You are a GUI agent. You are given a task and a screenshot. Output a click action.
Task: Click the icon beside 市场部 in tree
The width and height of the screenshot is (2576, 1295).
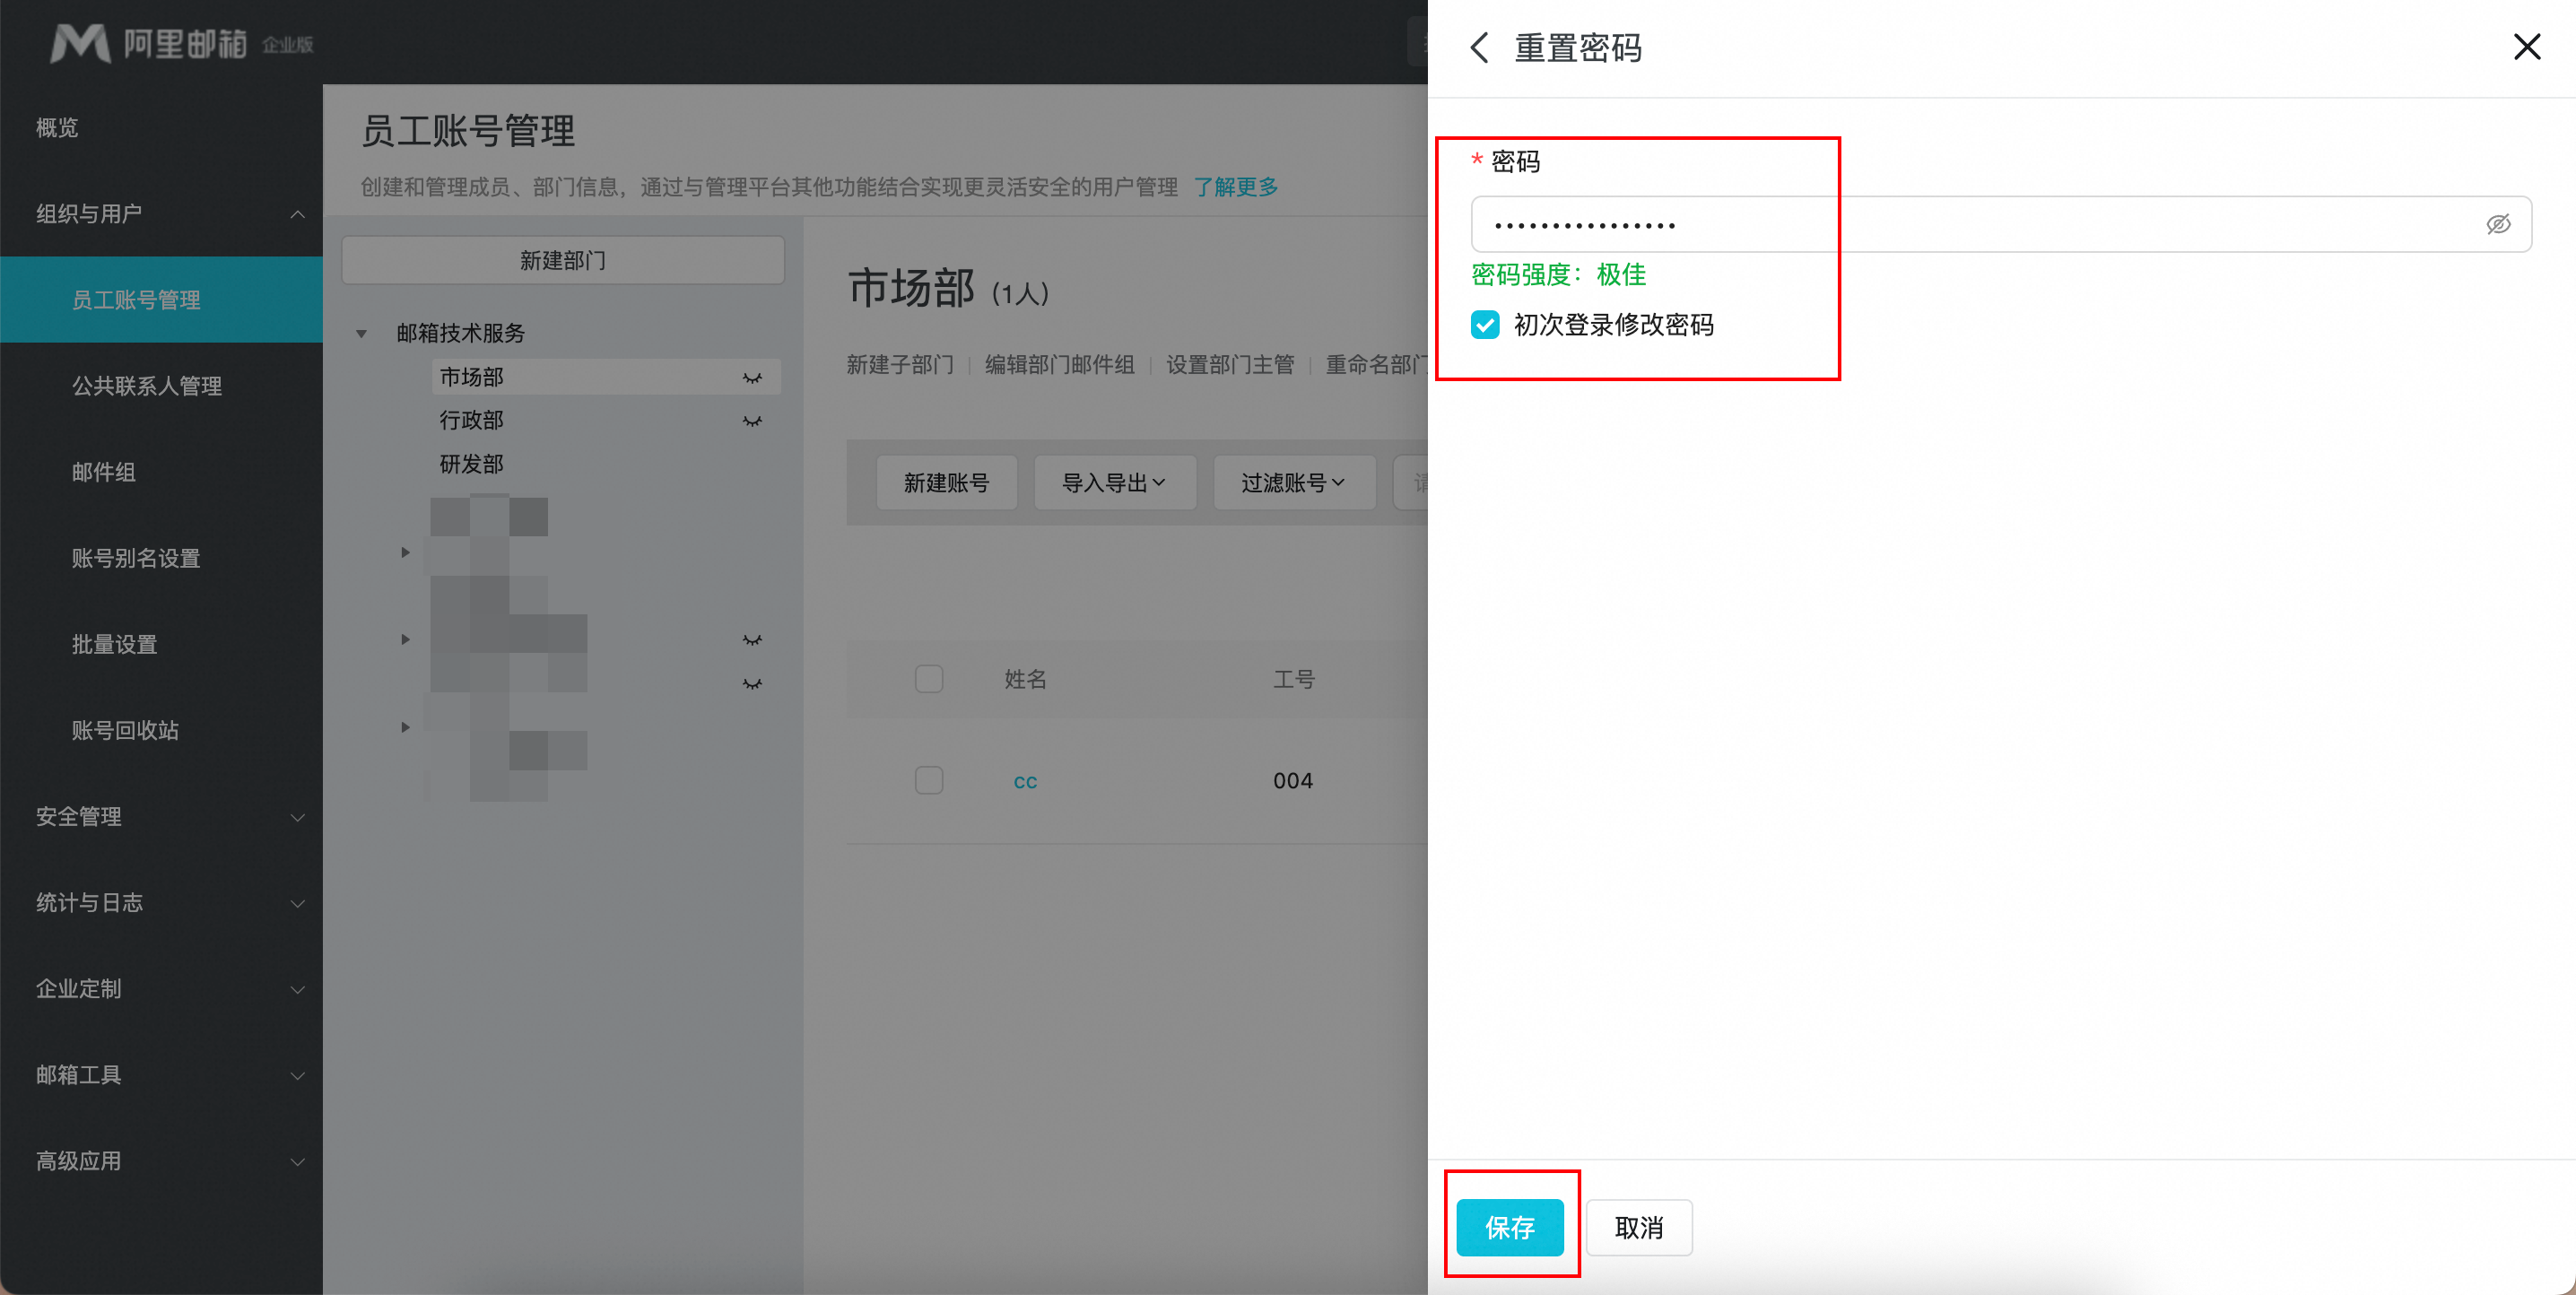point(752,378)
